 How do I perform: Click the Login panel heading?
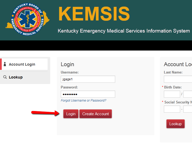click(68, 64)
